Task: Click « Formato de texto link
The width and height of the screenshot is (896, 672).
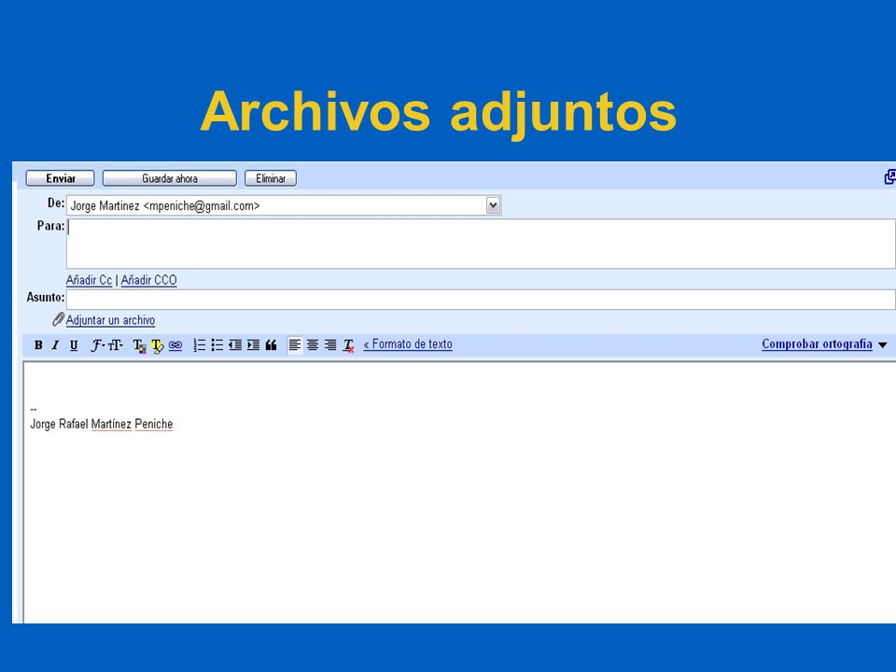Action: 408,344
